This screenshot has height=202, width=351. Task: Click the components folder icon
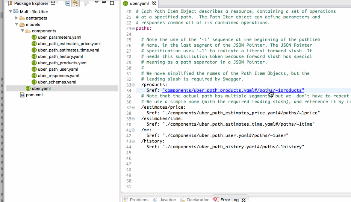coord(28,31)
